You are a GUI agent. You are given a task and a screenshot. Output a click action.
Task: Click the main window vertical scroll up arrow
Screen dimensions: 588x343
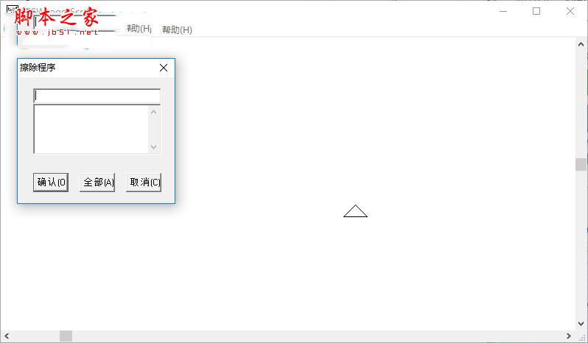pos(581,44)
